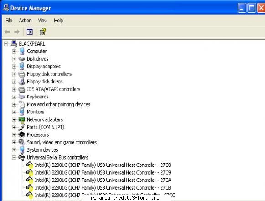Select the Processors label
Image resolution: width=265 pixels, height=201 pixels.
coord(38,135)
